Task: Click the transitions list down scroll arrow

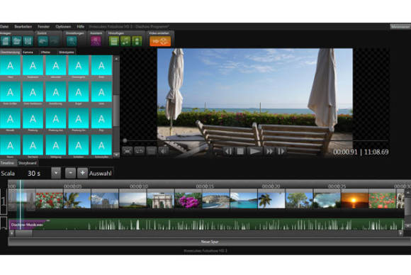Action: [x=116, y=155]
